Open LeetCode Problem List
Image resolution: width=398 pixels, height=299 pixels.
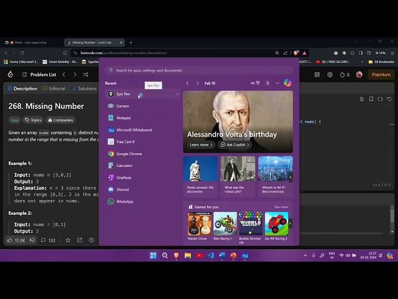tap(39, 75)
